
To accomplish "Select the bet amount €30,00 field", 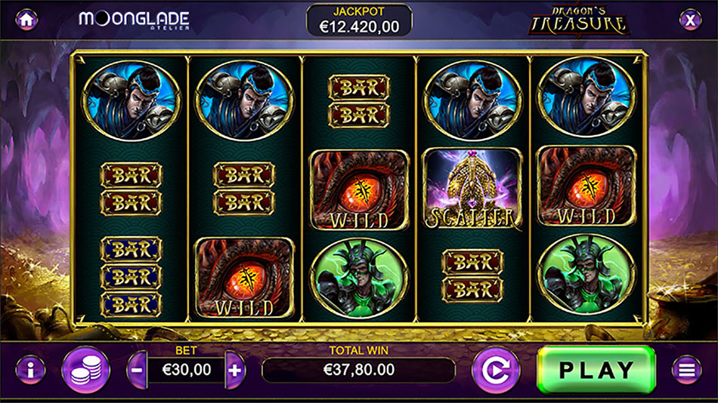I will click(187, 370).
